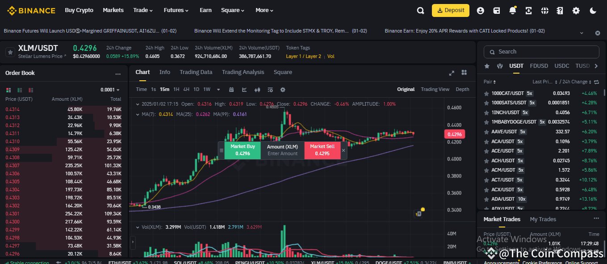Image resolution: width=607 pixels, height=264 pixels.
Task: Close the quick order panel
Action: pyautogui.click(x=343, y=150)
